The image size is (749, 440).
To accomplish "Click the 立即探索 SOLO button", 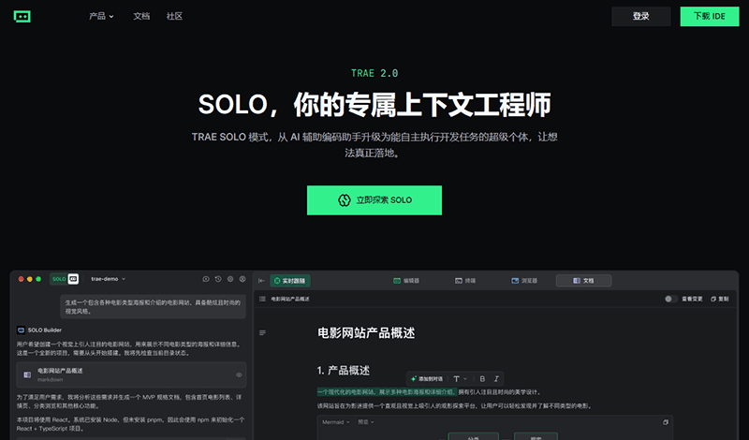I will [x=374, y=200].
